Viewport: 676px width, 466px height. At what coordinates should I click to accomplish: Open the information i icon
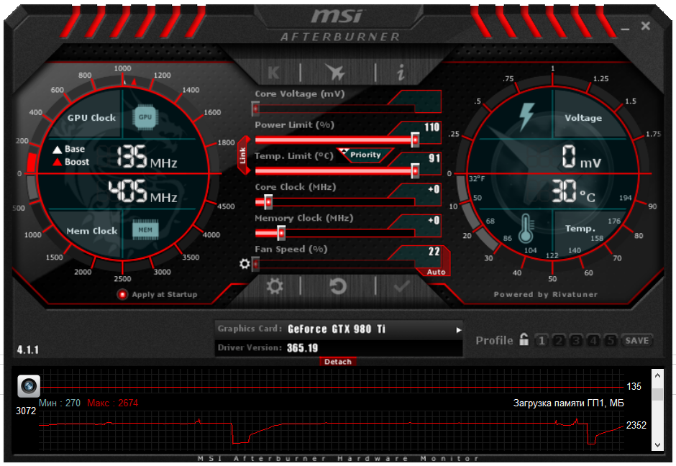click(401, 72)
